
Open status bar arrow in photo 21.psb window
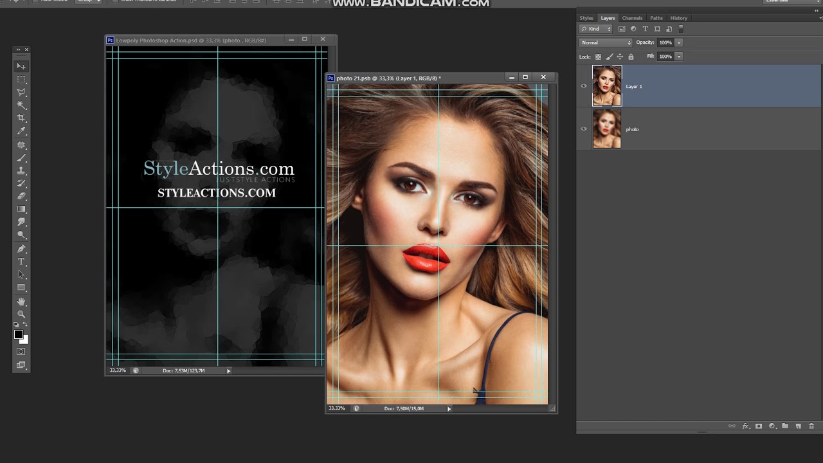(x=449, y=408)
